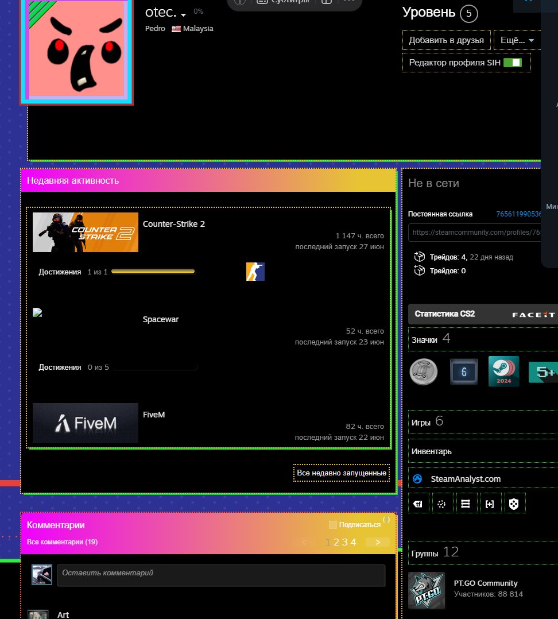Open Достижения 1 из 1 for Counter-Strike 2
The height and width of the screenshot is (619, 558).
pos(73,272)
